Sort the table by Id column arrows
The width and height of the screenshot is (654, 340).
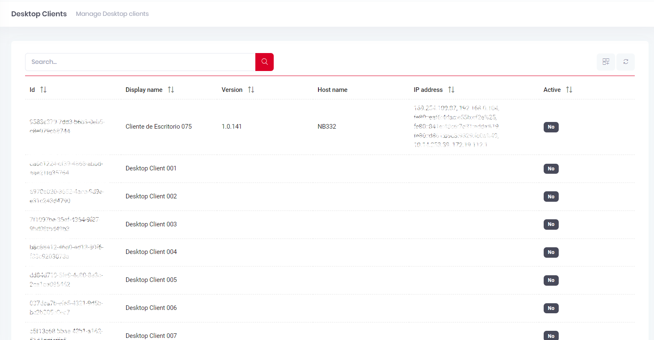pos(43,90)
